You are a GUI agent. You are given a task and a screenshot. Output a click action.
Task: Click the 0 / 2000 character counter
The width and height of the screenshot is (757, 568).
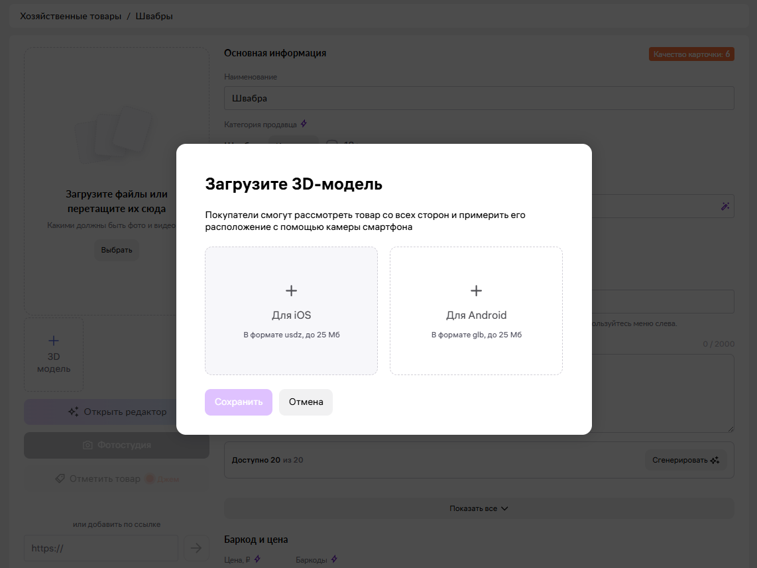[719, 343]
